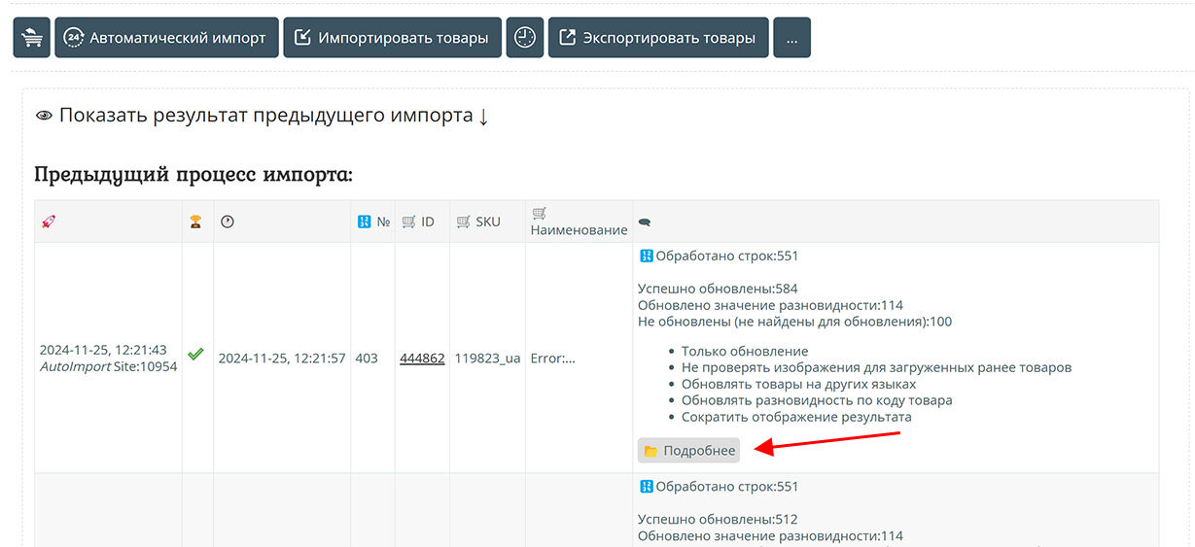Select Импортировать товары
Screen dimensions: 1195x547
(392, 38)
